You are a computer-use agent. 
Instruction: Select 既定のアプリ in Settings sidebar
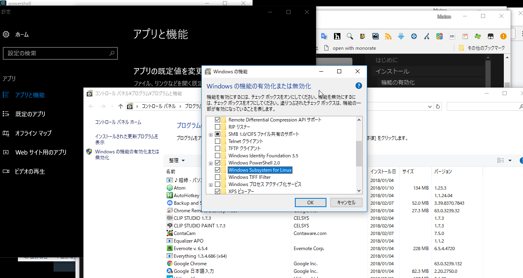[x=30, y=114]
